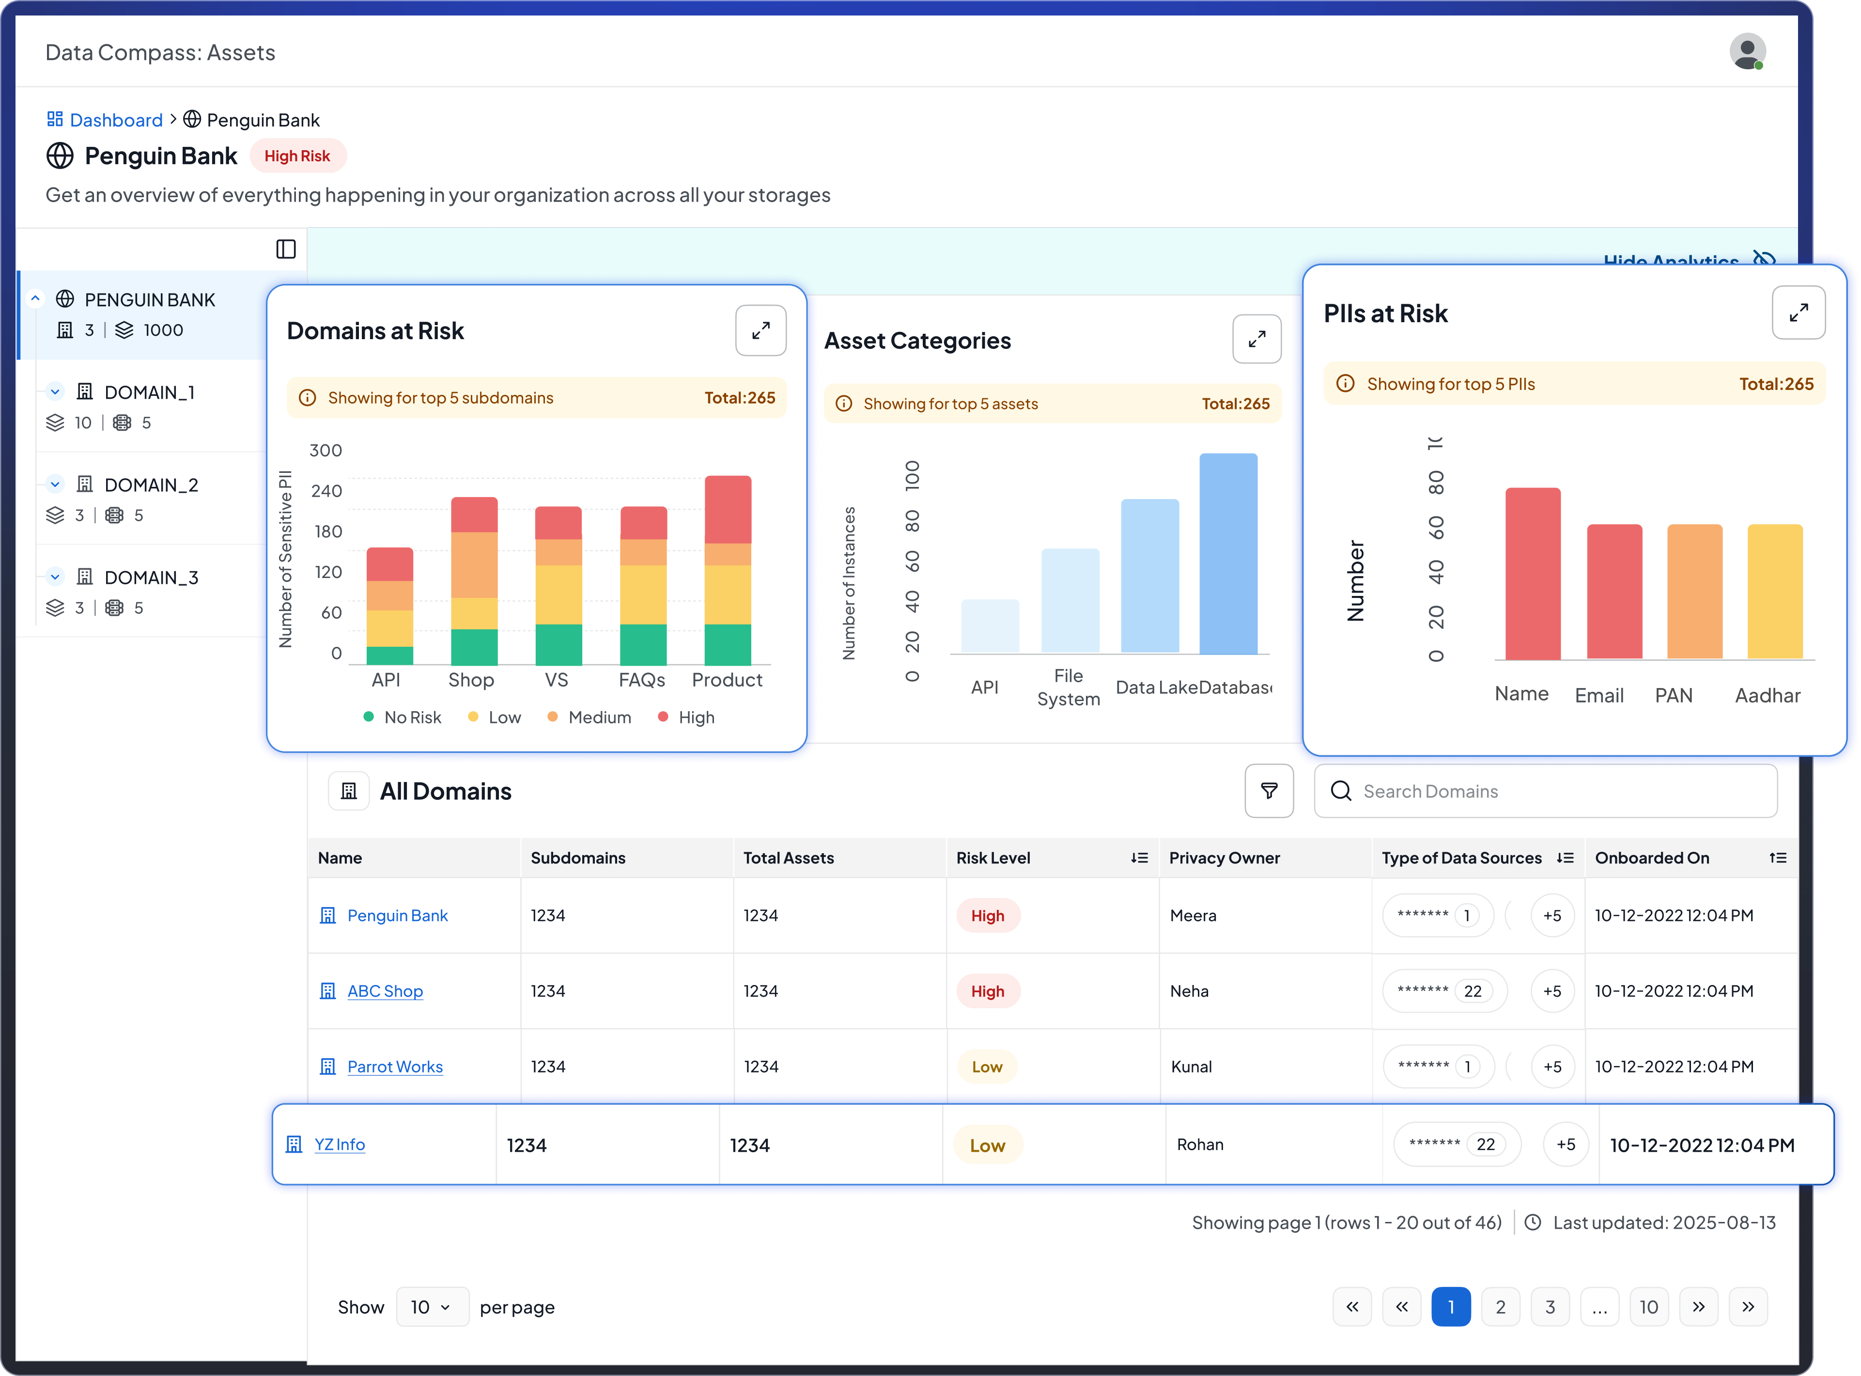
Task: Sort by Type of Data Sources icon
Action: tap(1565, 858)
